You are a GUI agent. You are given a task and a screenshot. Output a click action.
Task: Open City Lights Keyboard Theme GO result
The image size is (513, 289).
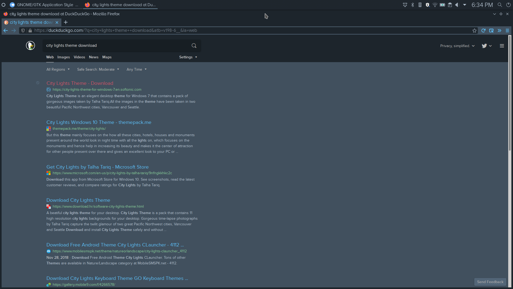(x=117, y=278)
